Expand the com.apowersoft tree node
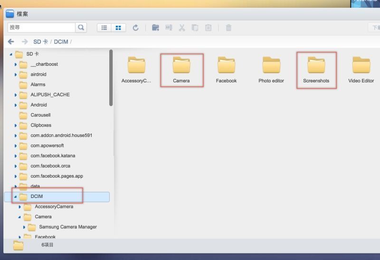Viewport: 380px width, 260px height. click(x=16, y=146)
